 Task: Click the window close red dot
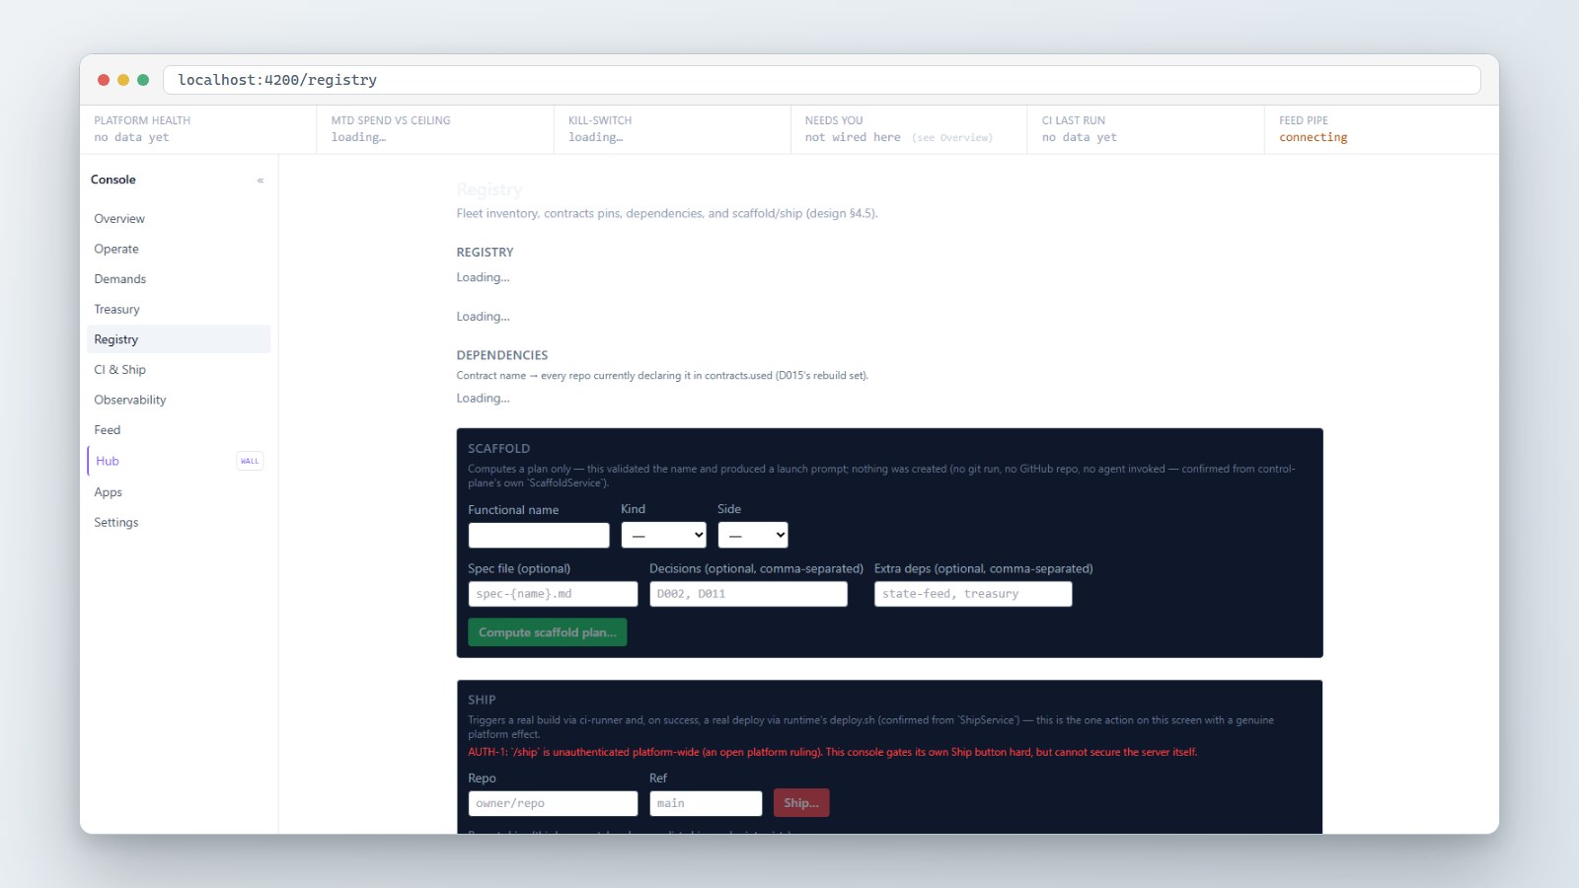coord(104,80)
